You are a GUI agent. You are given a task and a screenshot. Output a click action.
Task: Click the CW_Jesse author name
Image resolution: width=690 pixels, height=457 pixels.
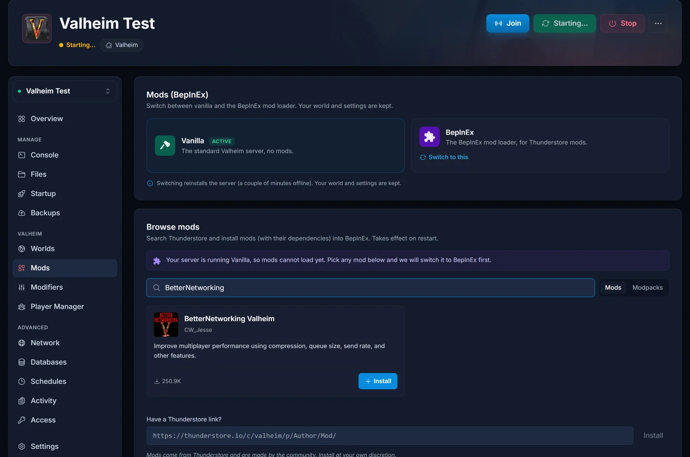[198, 330]
